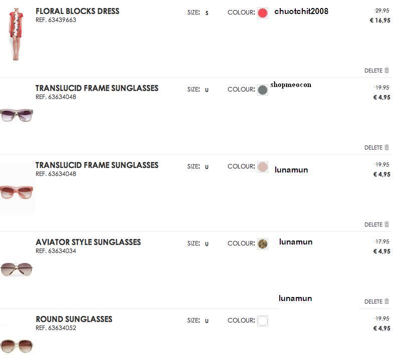399x355 pixels.
Task: View the aviator sunglasses product image
Action: tap(17, 269)
